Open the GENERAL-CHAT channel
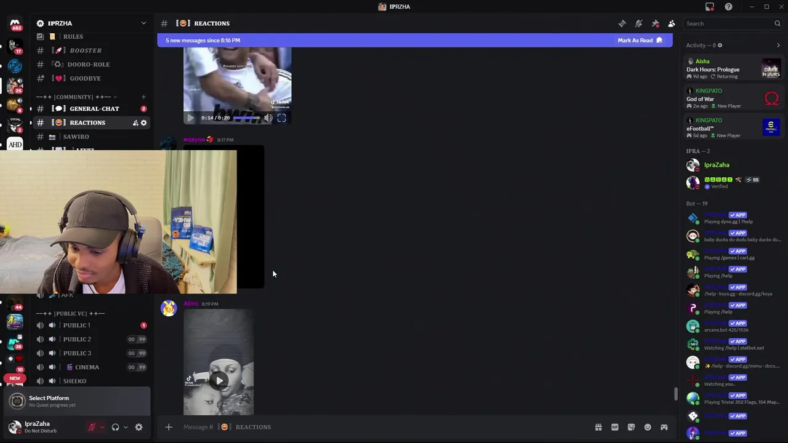 click(90, 109)
